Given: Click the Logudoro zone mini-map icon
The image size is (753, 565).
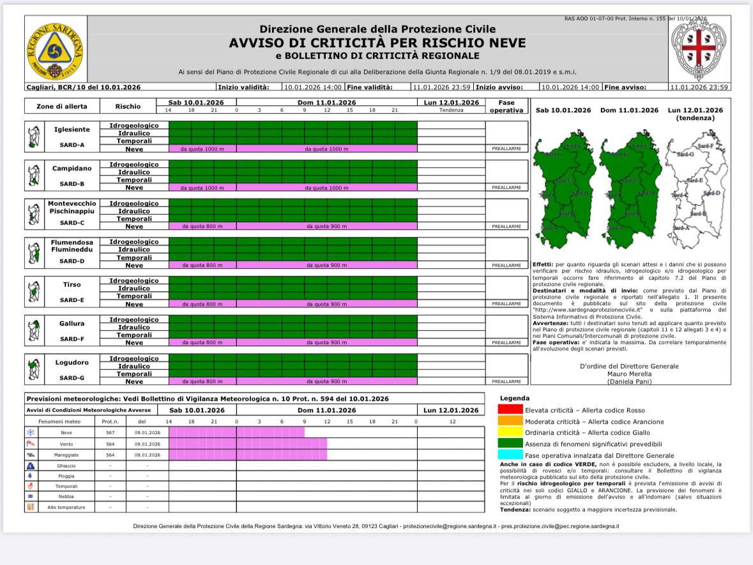Looking at the screenshot, I should [x=33, y=370].
